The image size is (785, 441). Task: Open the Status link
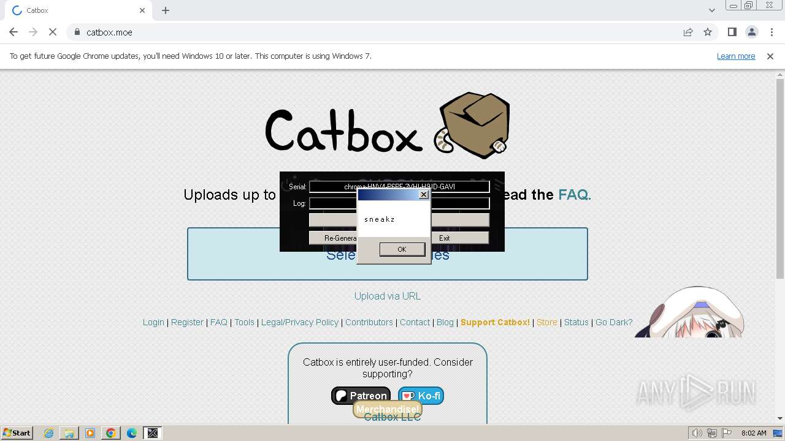coord(576,322)
